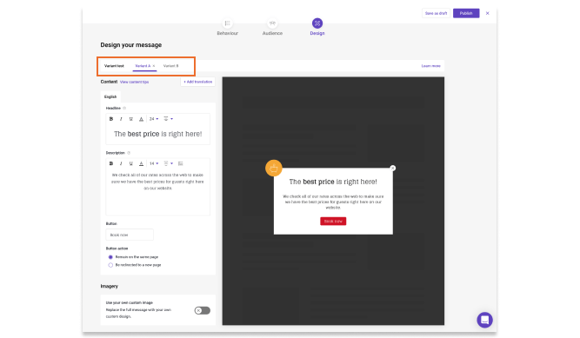This screenshot has width=580, height=338.
Task: Toggle Use your own custom image switch
Action: point(203,311)
